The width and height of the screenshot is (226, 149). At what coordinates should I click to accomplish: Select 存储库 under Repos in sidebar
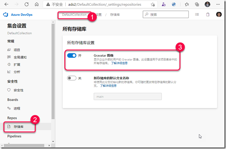pos(19,127)
